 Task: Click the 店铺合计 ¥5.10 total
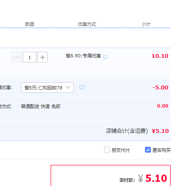click(137, 131)
